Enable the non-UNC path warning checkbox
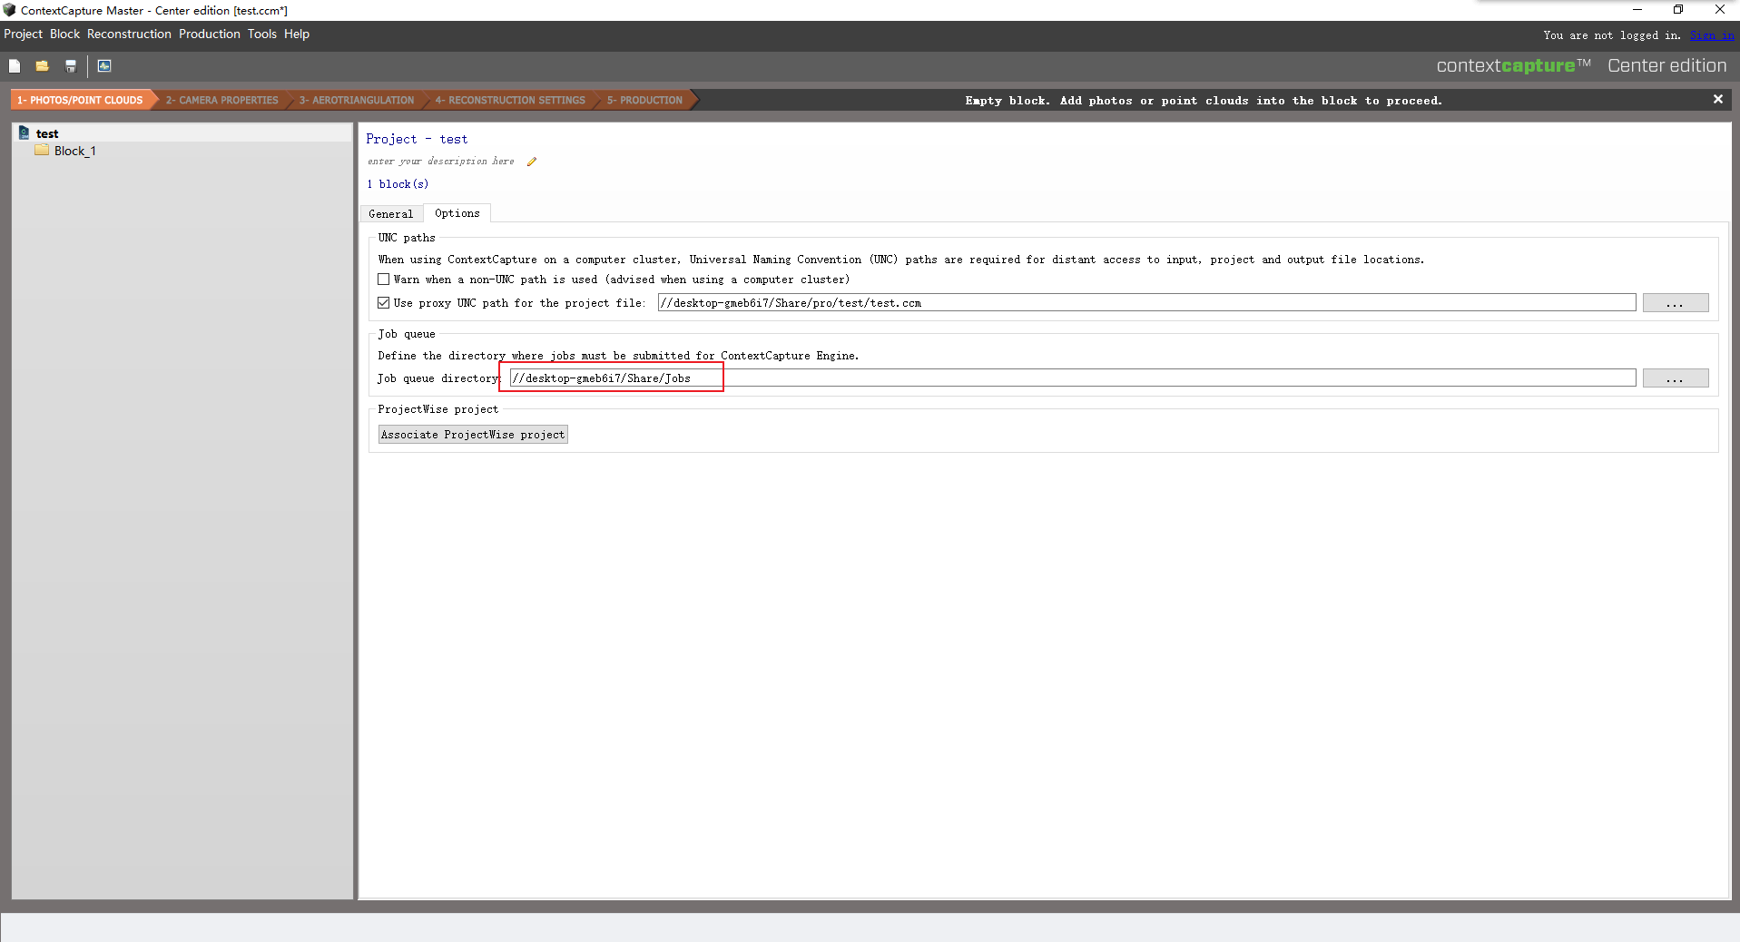Image resolution: width=1740 pixels, height=942 pixels. [384, 280]
